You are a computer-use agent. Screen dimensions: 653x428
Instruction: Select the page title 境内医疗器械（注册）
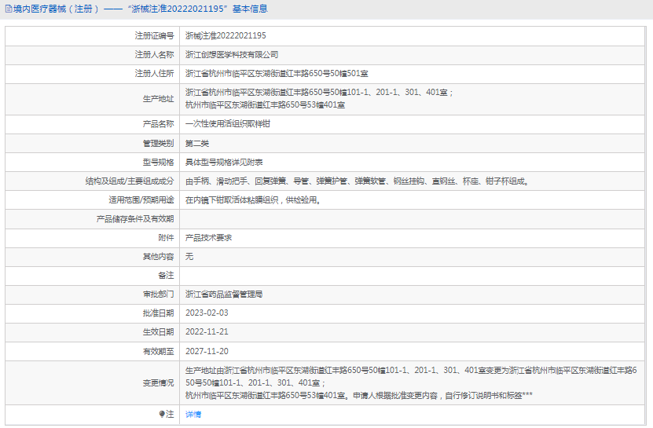(x=57, y=9)
